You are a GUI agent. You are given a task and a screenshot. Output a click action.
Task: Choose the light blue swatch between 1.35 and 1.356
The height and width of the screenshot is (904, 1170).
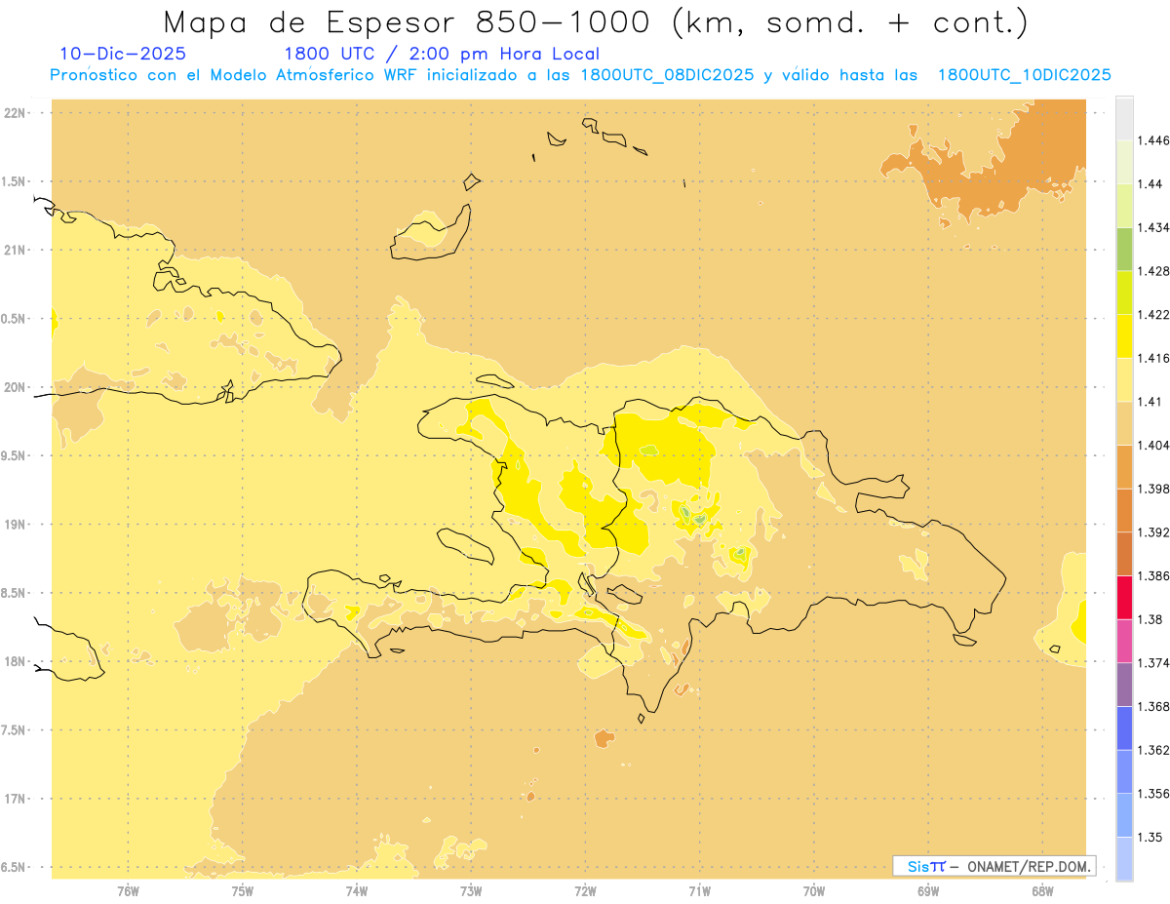point(1124,815)
